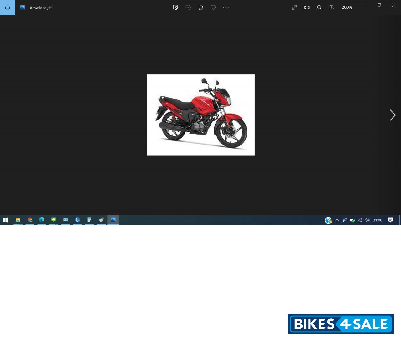Click the 200% zoom level indicator
The height and width of the screenshot is (341, 401).
(347, 8)
